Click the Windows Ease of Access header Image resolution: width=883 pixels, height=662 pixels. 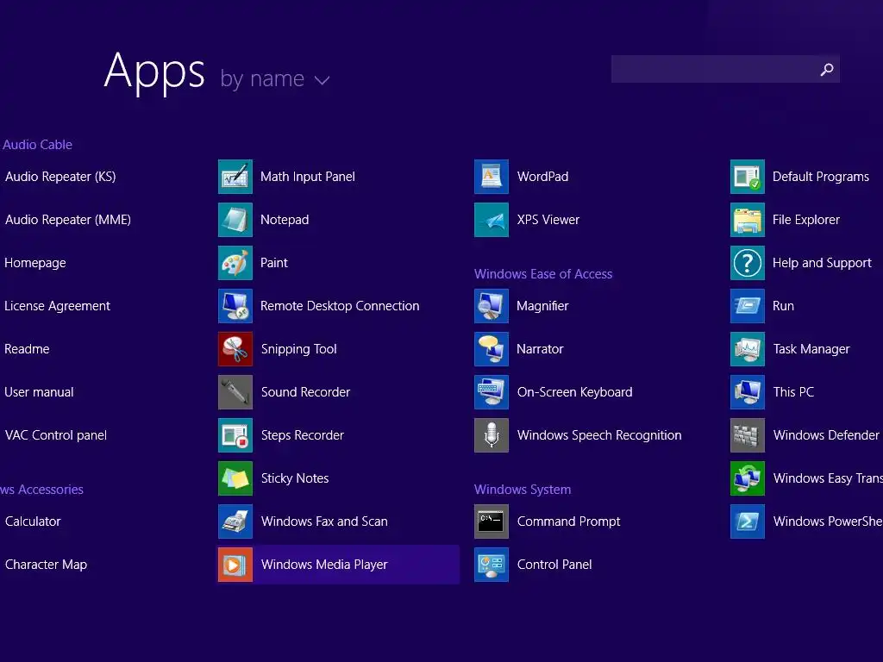(x=543, y=274)
